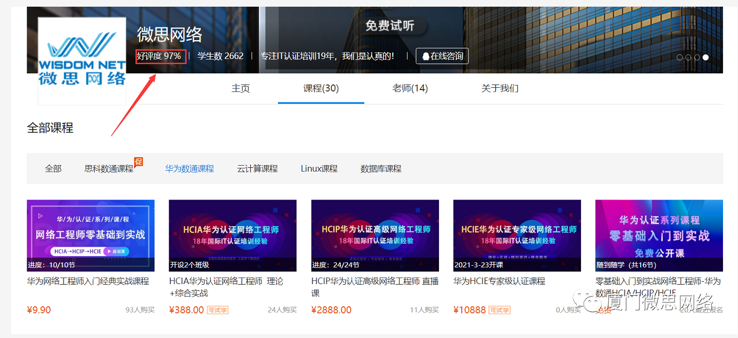Click the 学生数 2662 count
738x338 pixels.
coord(221,56)
